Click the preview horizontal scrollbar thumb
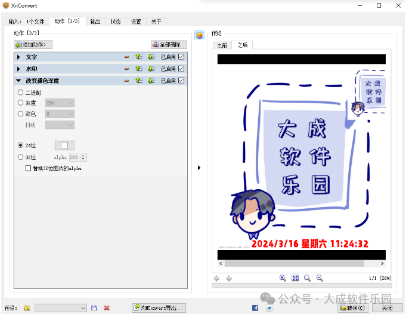 (295, 263)
